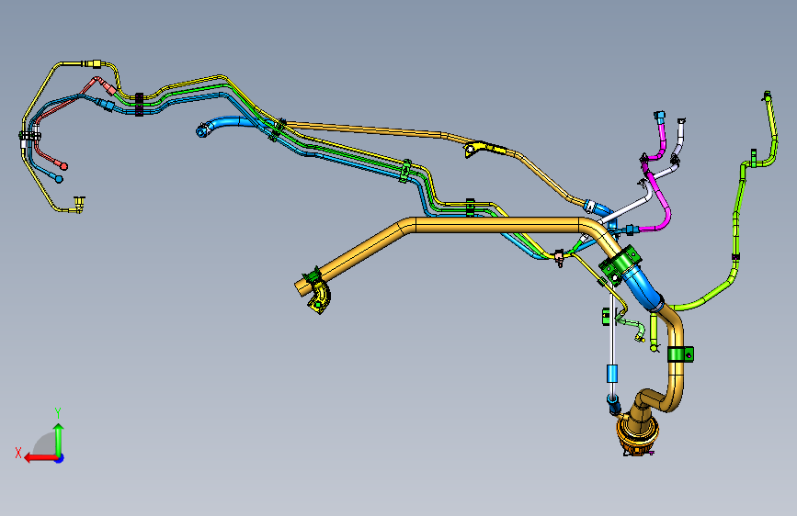
Task: Select yellow bracket at large pipe's left end
Action: pos(319,298)
